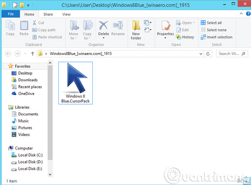Click the Search box field
This screenshot has width=251, height=185.
click(232, 53)
